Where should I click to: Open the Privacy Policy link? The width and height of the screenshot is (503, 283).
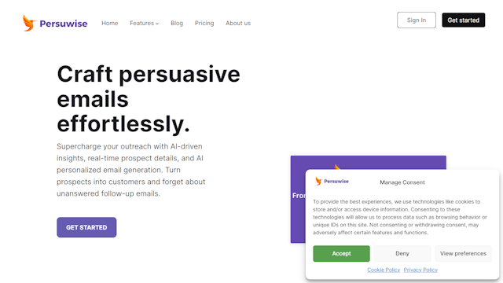click(420, 270)
